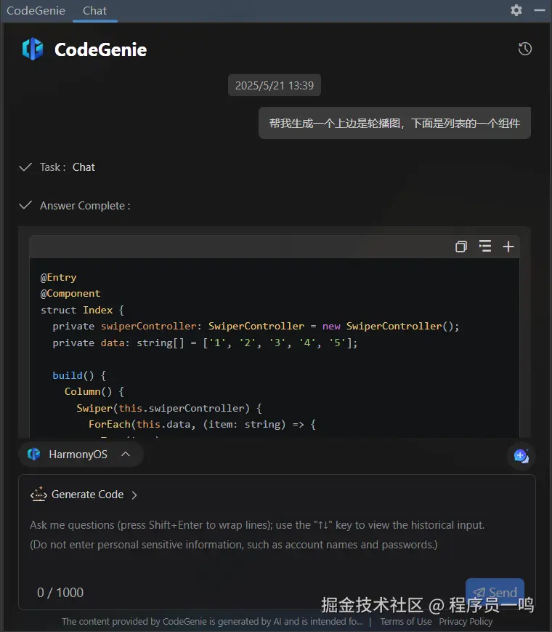
Task: Open the Privacy Policy link
Action: (466, 622)
